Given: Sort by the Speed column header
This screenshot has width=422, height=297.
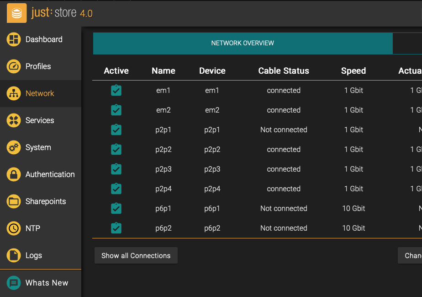Looking at the screenshot, I should [353, 71].
